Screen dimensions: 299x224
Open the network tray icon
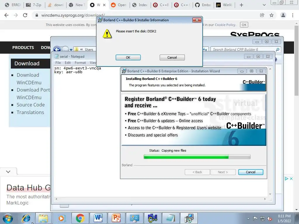pos(263,218)
